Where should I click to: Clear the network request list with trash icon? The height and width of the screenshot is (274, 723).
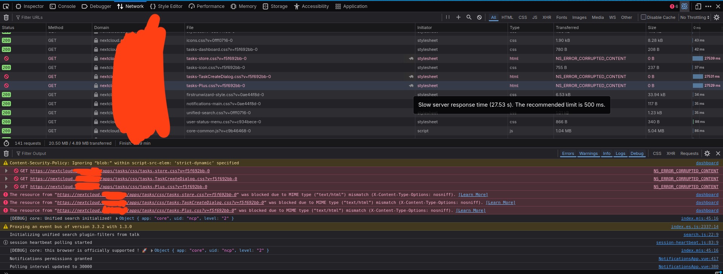(x=6, y=17)
